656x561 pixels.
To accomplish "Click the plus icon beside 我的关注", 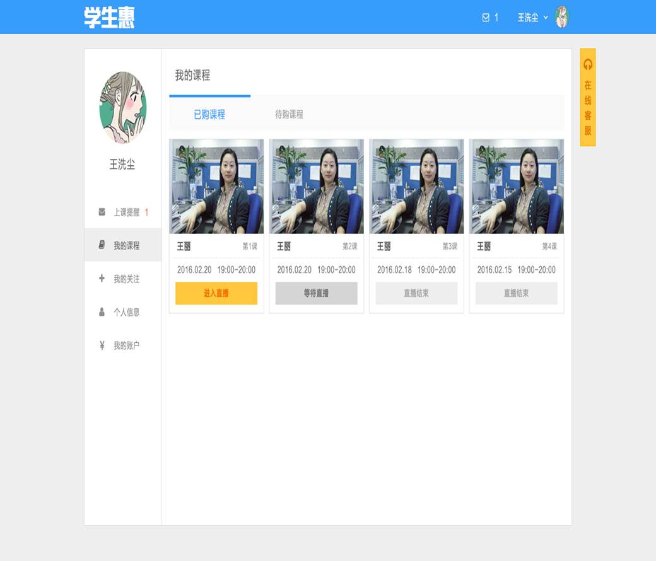I will [x=102, y=279].
